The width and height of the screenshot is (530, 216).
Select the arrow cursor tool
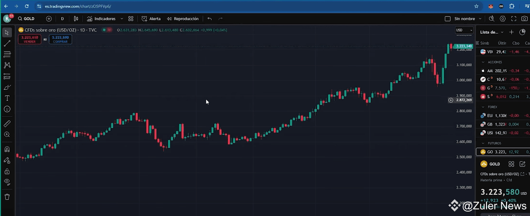point(7,32)
